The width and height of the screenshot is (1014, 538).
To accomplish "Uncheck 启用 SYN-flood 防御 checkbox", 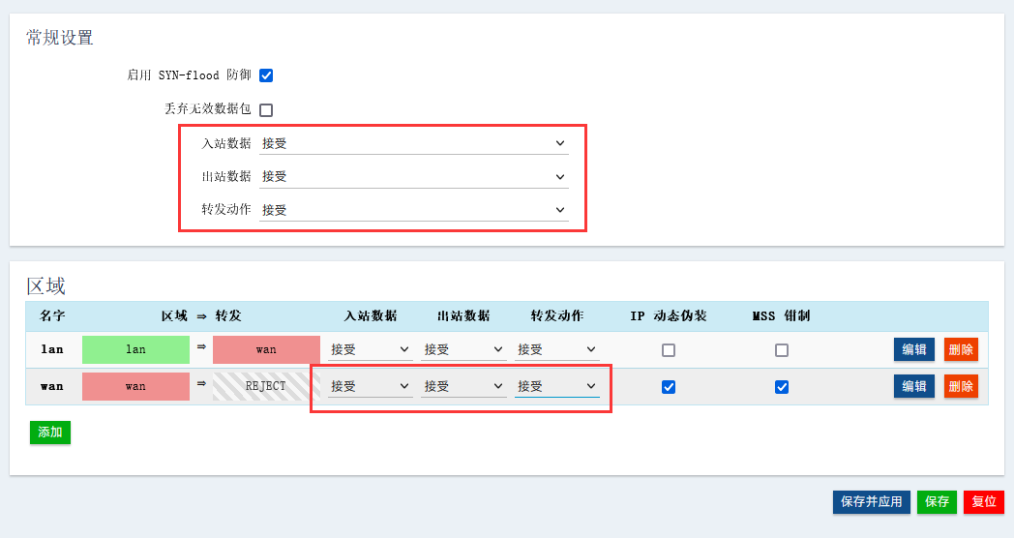I will tap(266, 75).
